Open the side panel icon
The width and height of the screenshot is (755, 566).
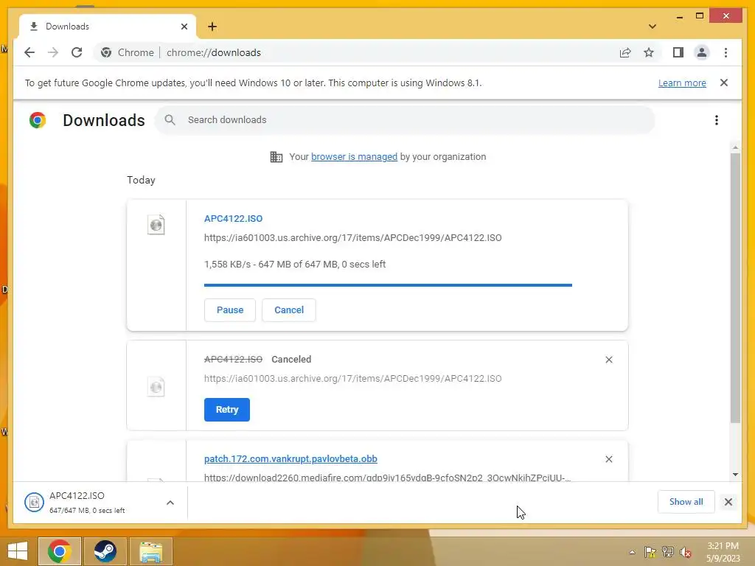(x=678, y=52)
